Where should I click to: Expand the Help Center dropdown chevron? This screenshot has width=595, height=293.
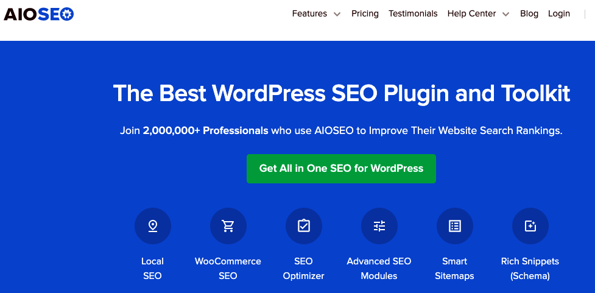[505, 15]
